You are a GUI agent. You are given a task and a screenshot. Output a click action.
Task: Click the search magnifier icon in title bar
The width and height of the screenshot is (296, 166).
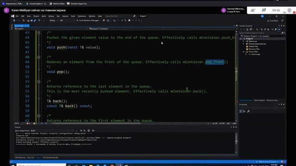click(x=134, y=16)
